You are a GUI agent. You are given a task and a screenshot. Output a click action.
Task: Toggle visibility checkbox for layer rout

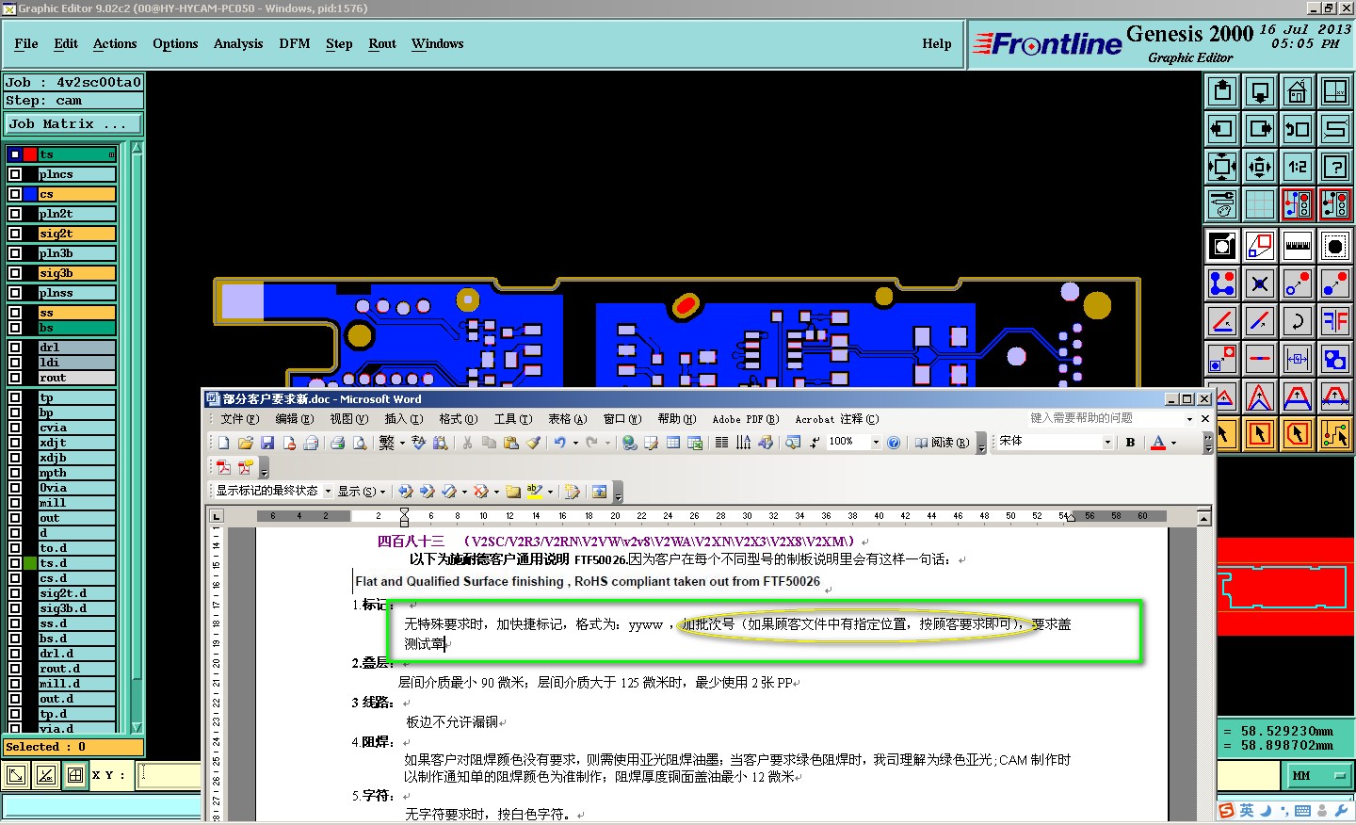pyautogui.click(x=15, y=378)
